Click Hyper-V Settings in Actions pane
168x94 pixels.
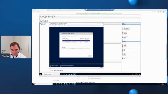pos(126,28)
